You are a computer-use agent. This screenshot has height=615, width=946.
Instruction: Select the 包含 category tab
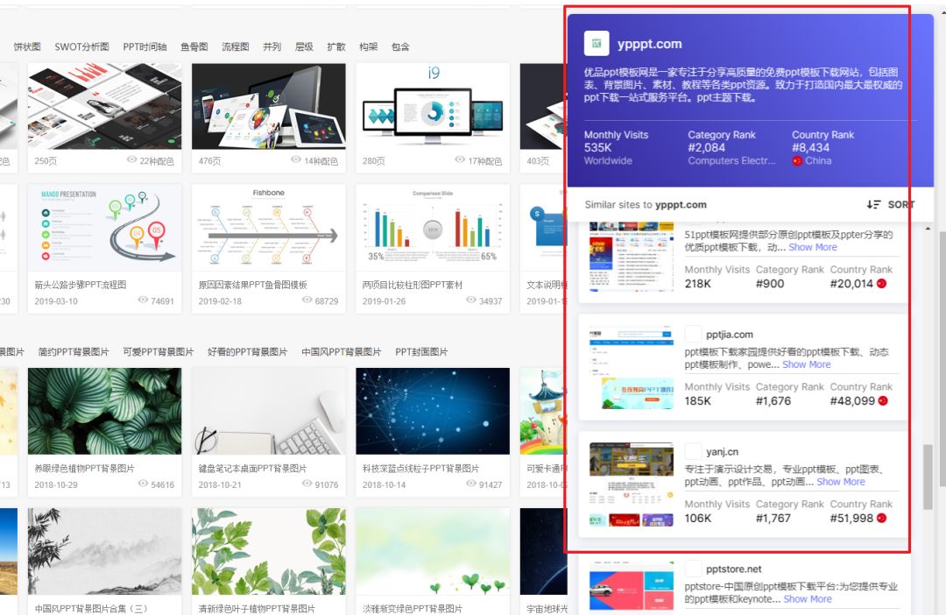pyautogui.click(x=400, y=46)
